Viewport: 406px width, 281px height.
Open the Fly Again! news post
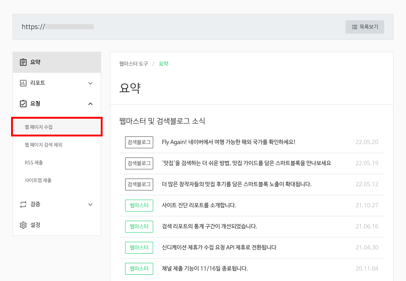coord(228,142)
